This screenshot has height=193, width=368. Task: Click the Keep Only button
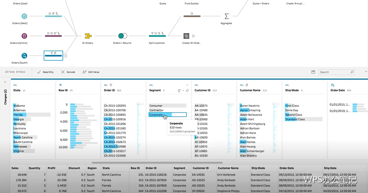(x=45, y=72)
